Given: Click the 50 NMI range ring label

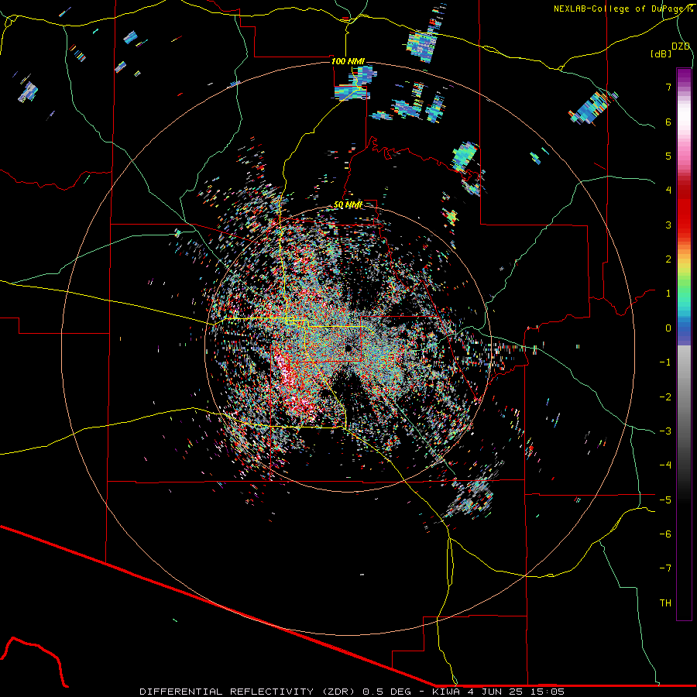Looking at the screenshot, I should click(348, 204).
